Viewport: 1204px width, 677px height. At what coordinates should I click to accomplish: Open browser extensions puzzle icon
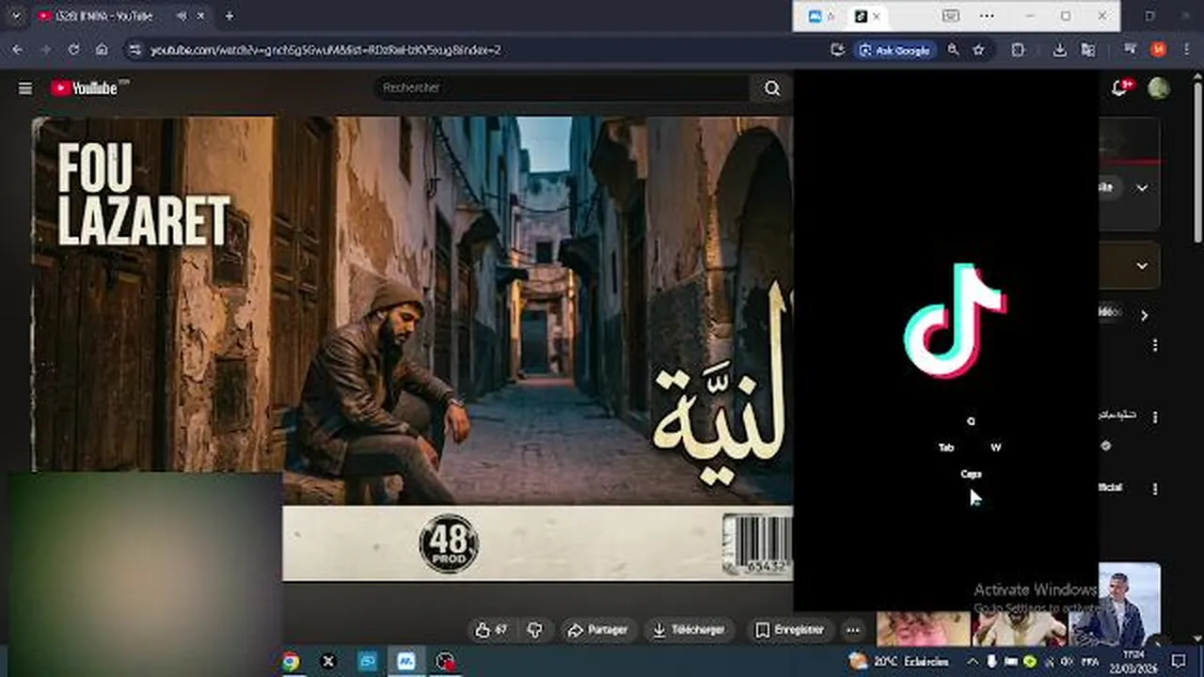(x=1018, y=50)
